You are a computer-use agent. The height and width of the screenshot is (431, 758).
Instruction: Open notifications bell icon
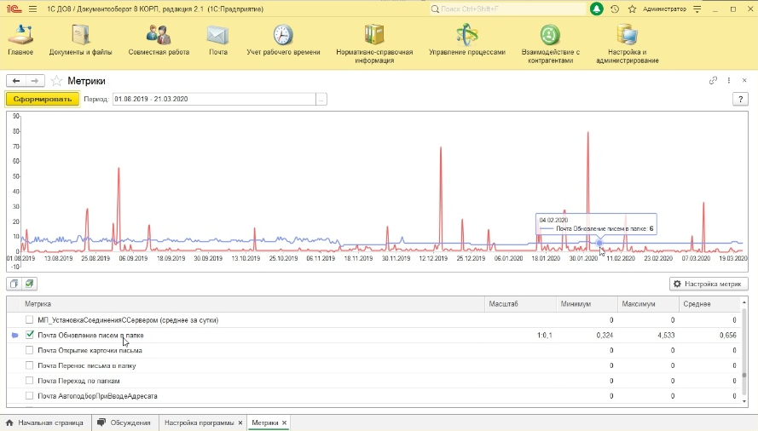click(x=597, y=9)
